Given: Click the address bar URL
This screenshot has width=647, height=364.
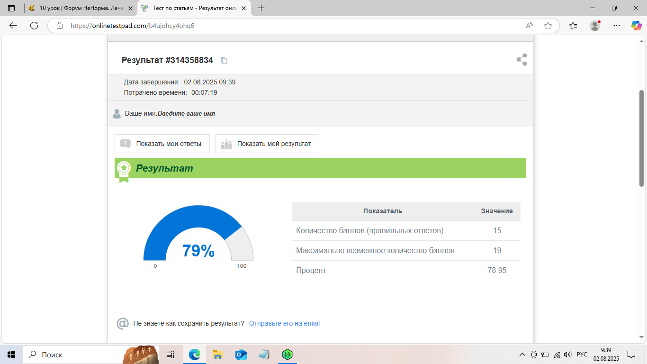Looking at the screenshot, I should (132, 26).
